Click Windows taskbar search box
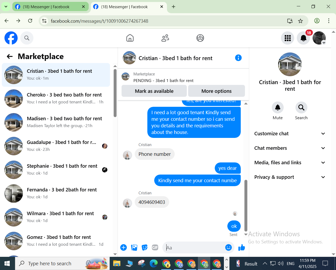This screenshot has width=336, height=270. [63, 263]
